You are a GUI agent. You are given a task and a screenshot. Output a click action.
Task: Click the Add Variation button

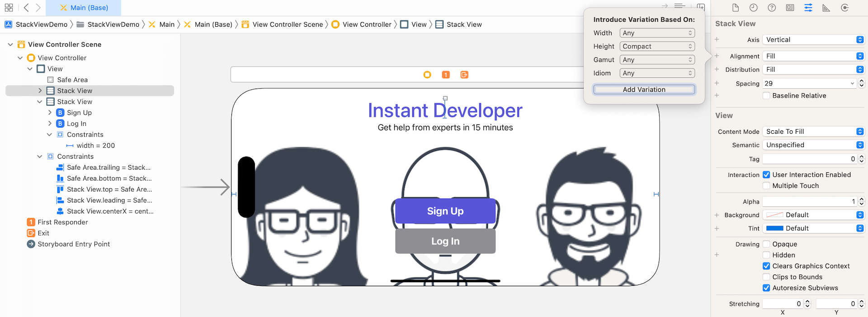coord(644,90)
